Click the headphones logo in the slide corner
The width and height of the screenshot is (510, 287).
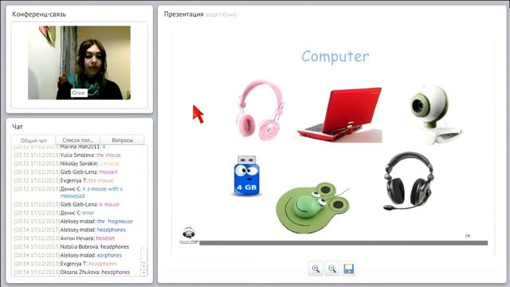(189, 236)
